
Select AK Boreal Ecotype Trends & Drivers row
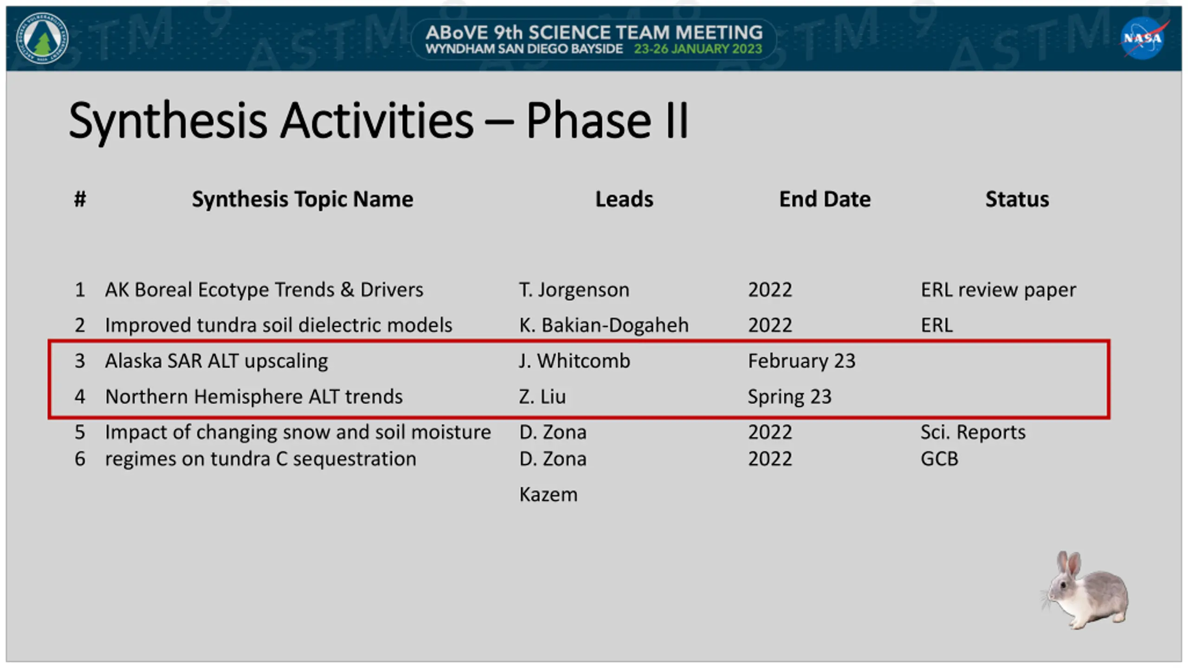tap(575, 290)
